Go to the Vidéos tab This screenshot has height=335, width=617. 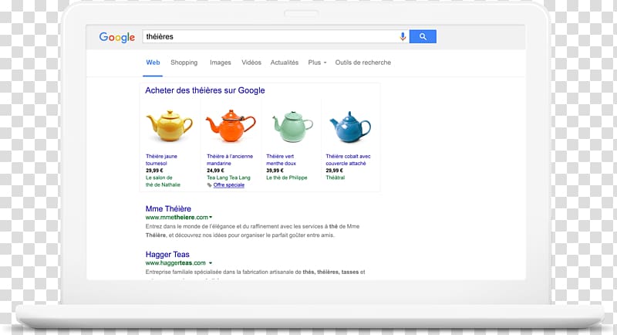251,63
